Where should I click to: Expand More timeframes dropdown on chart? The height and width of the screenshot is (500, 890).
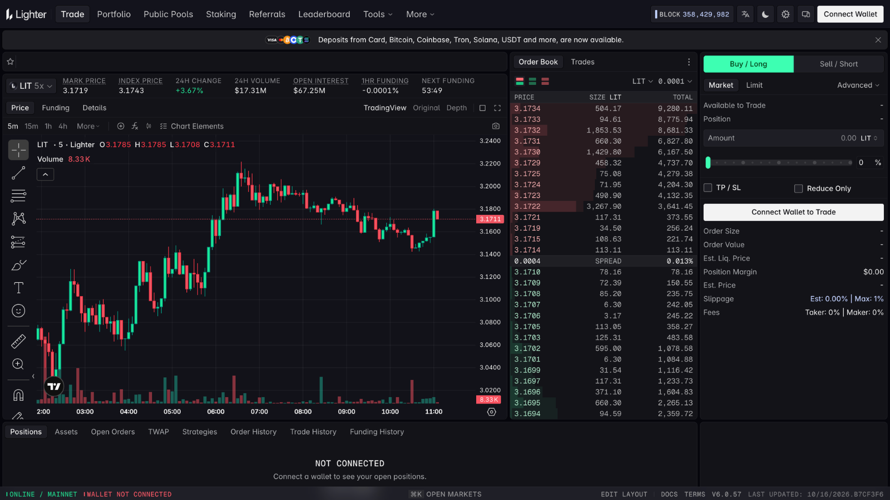coord(88,126)
